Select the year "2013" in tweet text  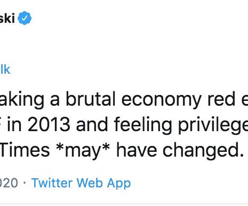click(x=49, y=124)
